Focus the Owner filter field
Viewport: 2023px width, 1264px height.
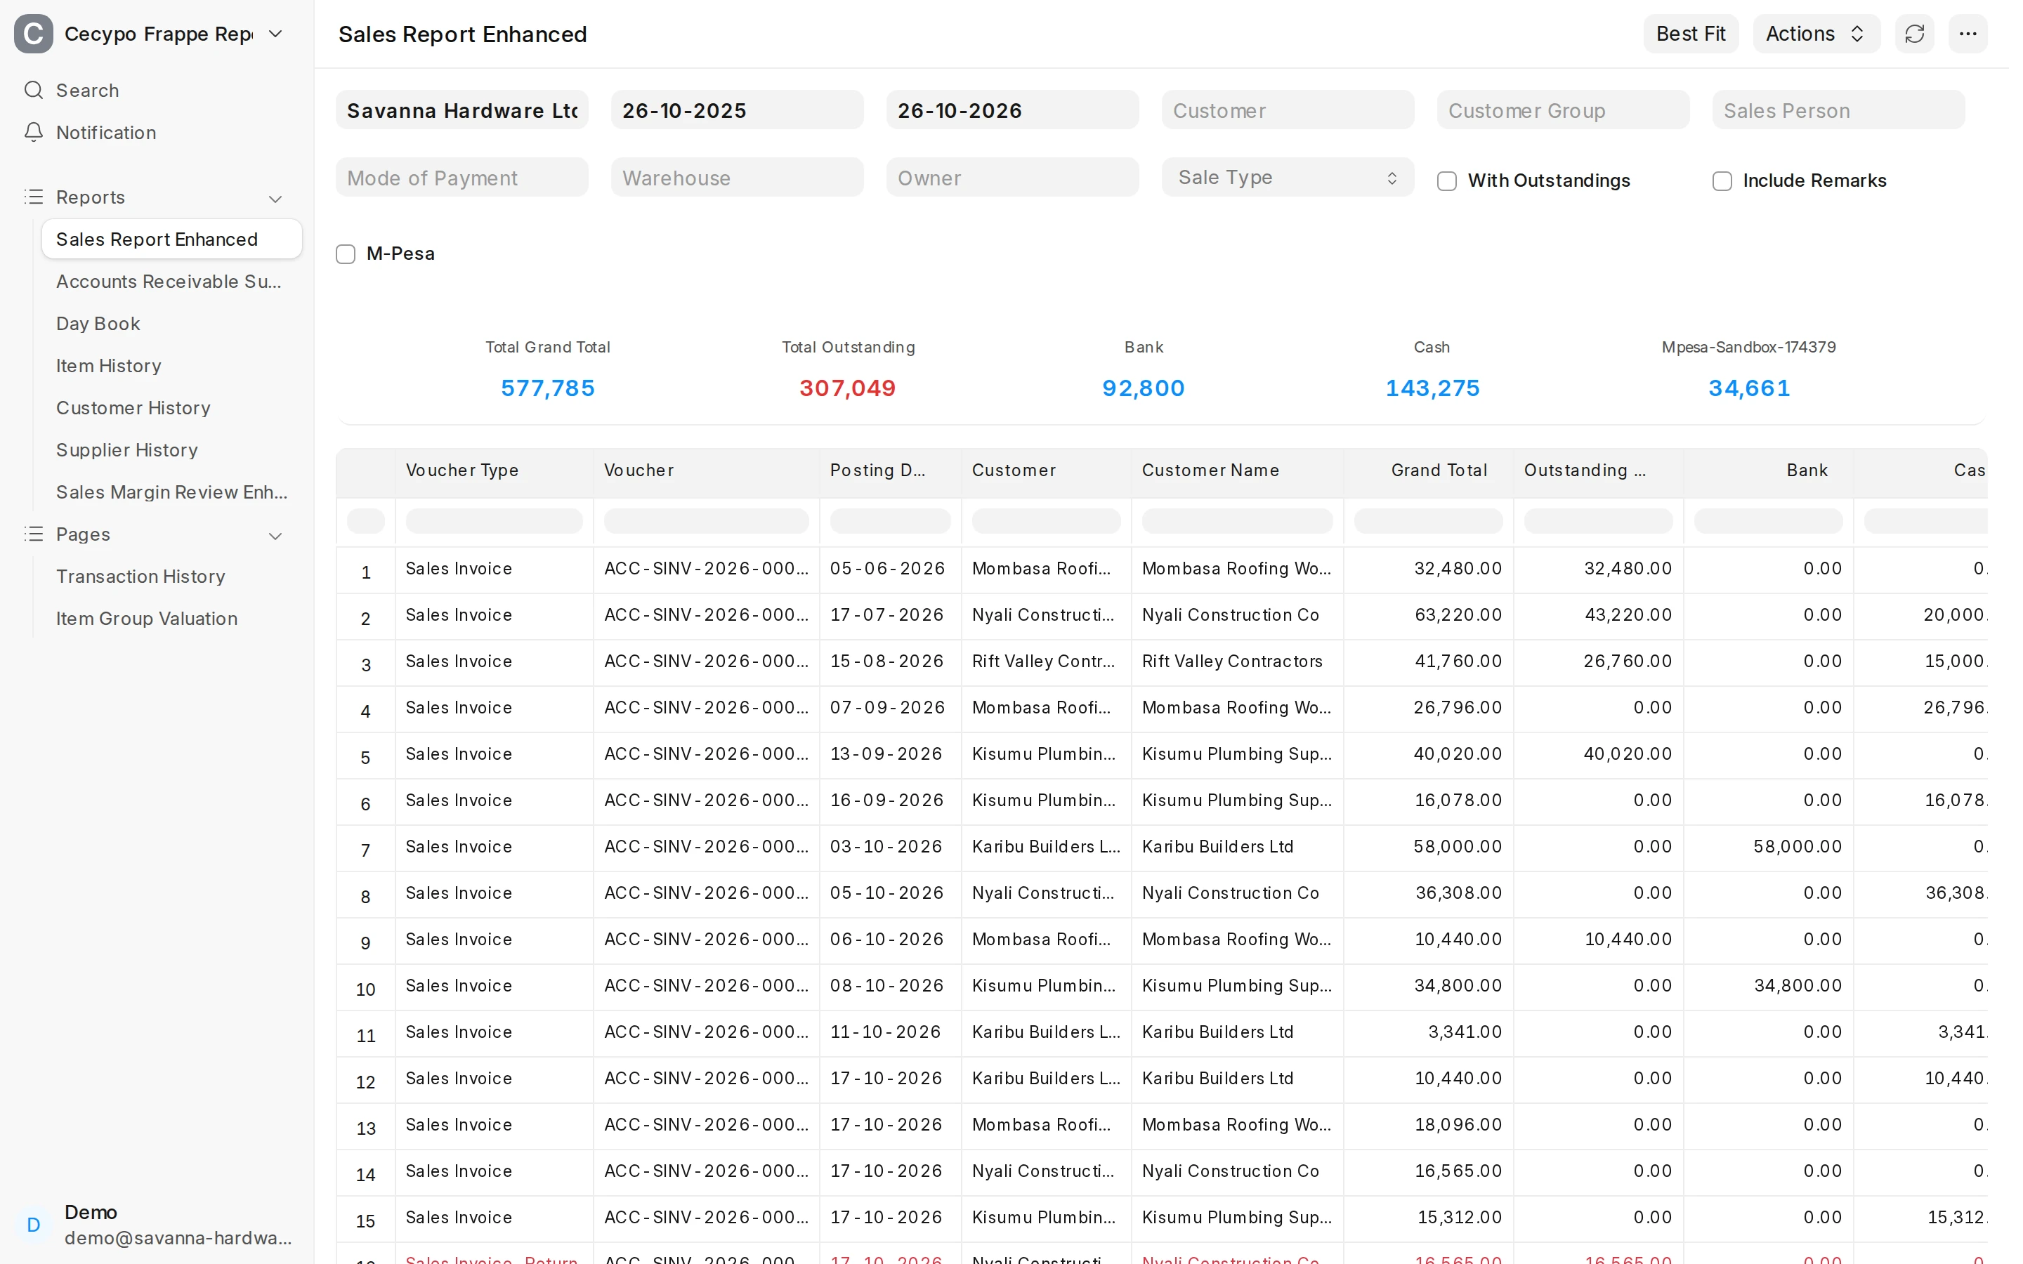pos(1011,177)
